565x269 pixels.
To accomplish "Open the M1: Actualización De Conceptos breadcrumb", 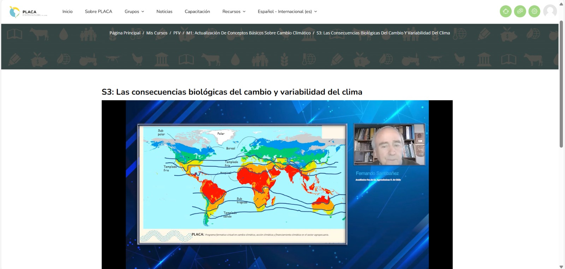I will (x=248, y=33).
